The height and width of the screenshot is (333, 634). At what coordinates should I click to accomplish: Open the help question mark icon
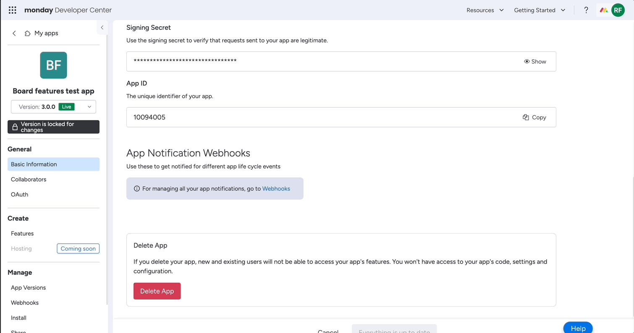click(x=586, y=10)
